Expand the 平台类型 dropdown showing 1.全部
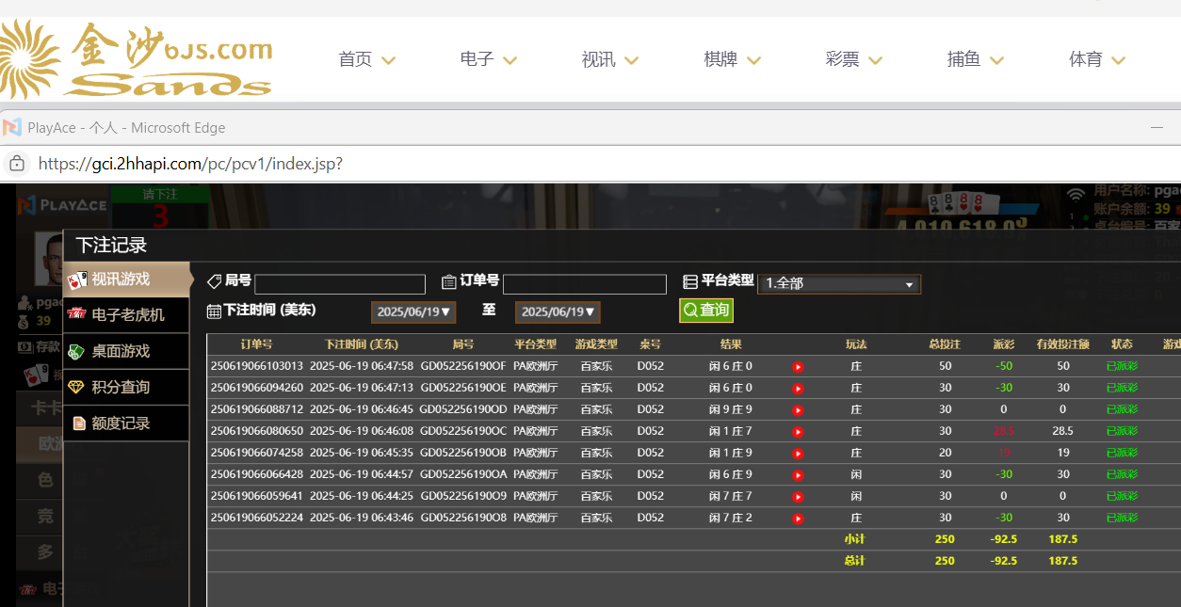 [838, 284]
